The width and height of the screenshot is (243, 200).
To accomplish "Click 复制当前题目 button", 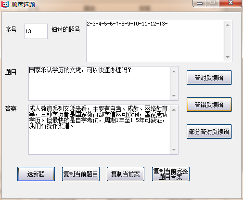I will (x=81, y=174).
